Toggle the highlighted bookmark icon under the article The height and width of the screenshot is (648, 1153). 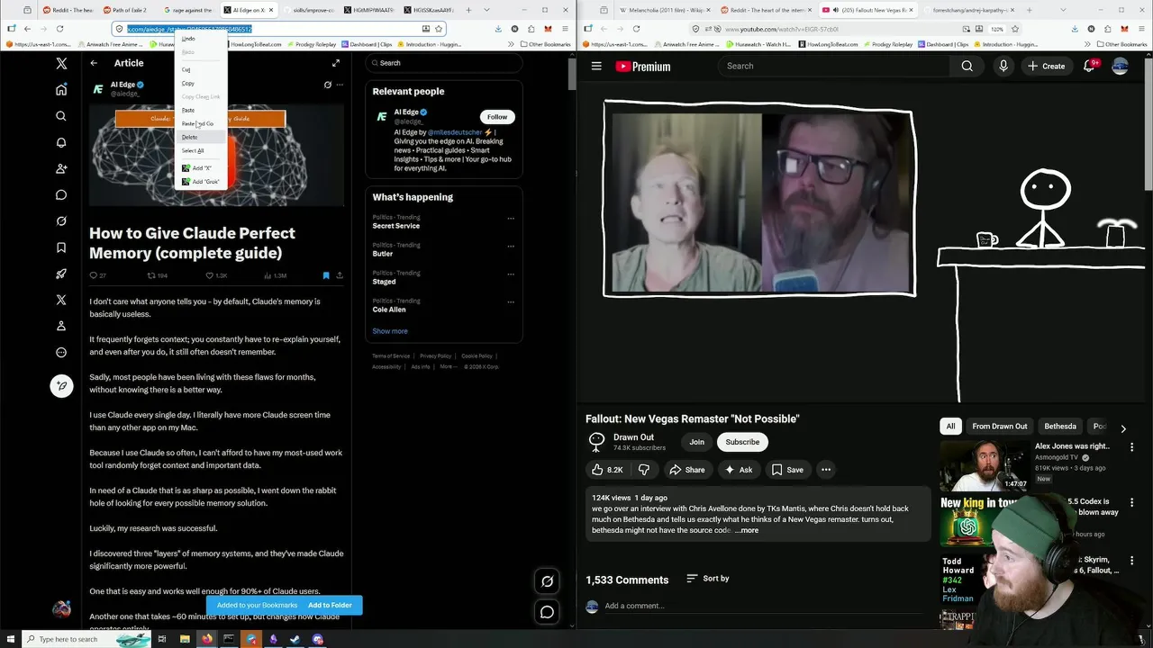pos(326,275)
